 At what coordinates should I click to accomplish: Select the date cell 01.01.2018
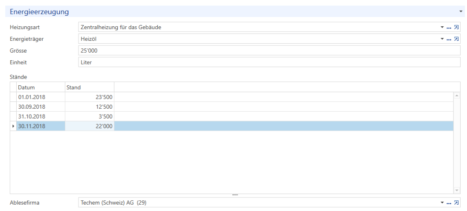41,97
